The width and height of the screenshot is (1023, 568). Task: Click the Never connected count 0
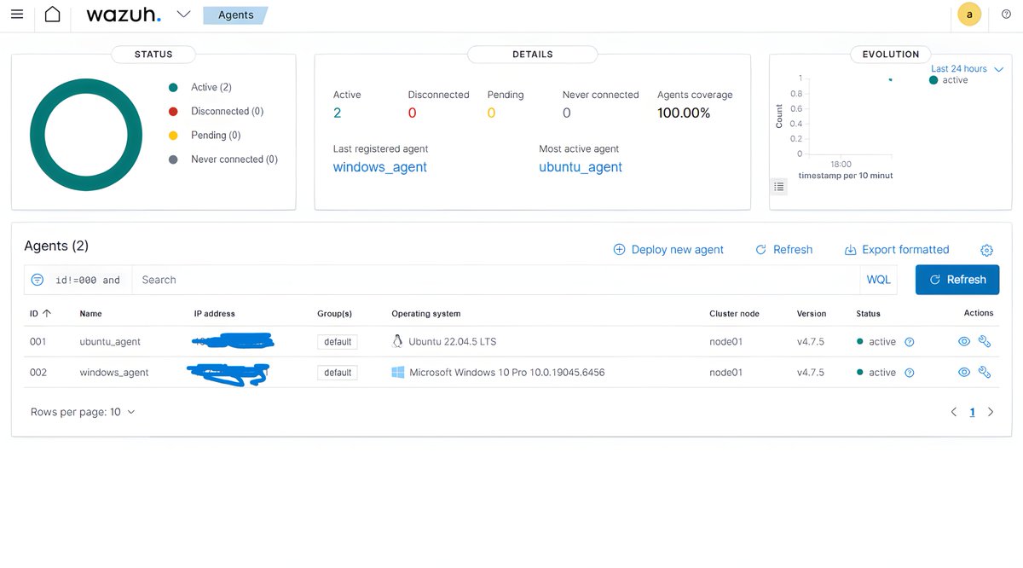[x=567, y=113]
